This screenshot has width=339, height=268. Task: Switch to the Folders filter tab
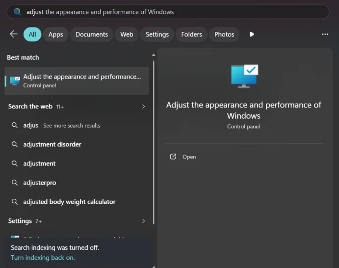pyautogui.click(x=191, y=34)
